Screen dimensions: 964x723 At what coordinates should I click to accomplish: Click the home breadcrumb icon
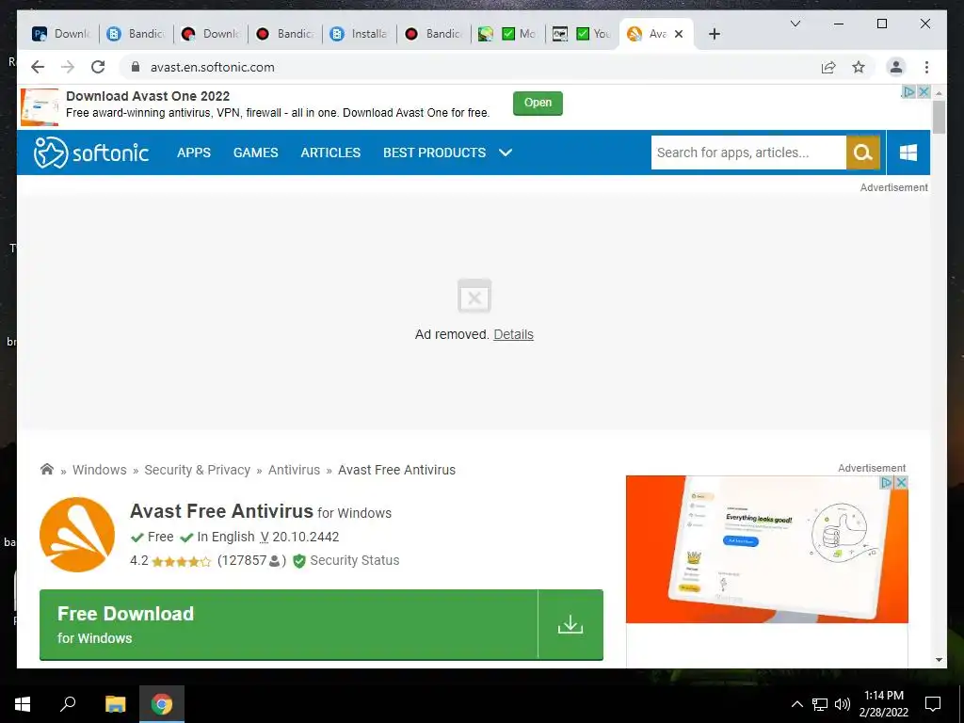click(x=47, y=469)
